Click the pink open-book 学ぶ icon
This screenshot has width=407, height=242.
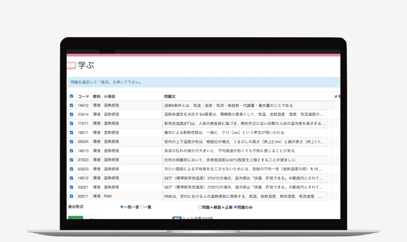pyautogui.click(x=71, y=66)
